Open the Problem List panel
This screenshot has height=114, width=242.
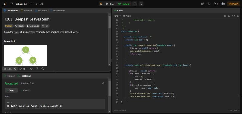19,4
